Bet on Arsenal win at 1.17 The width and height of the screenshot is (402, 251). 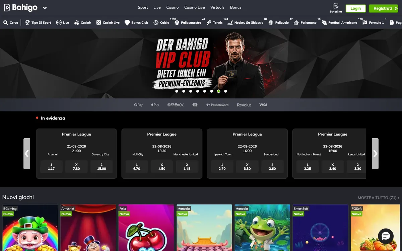[x=51, y=167]
